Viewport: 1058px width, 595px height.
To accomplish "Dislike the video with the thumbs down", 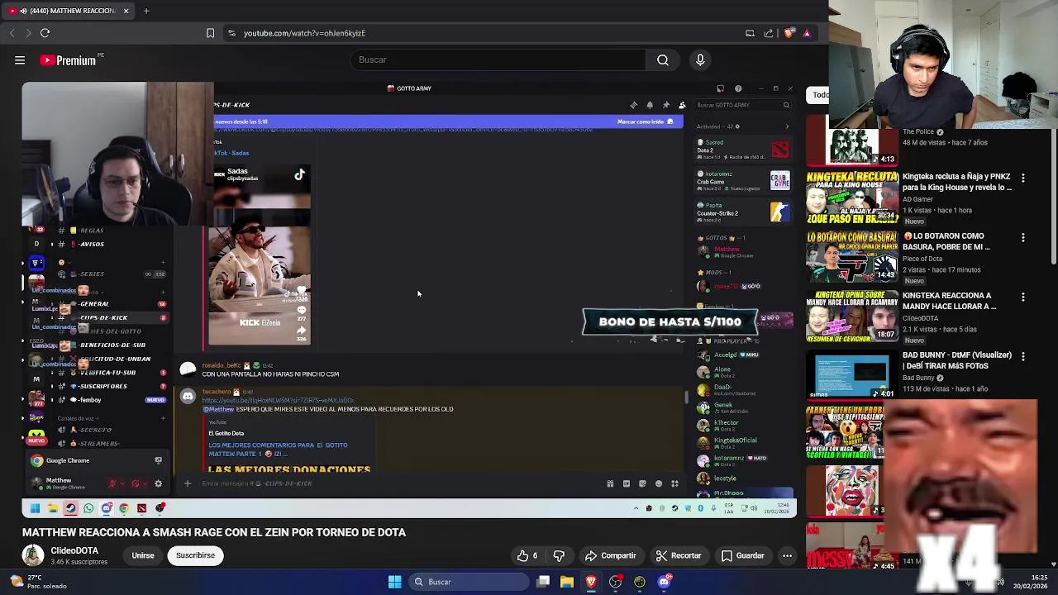I will pyautogui.click(x=559, y=556).
